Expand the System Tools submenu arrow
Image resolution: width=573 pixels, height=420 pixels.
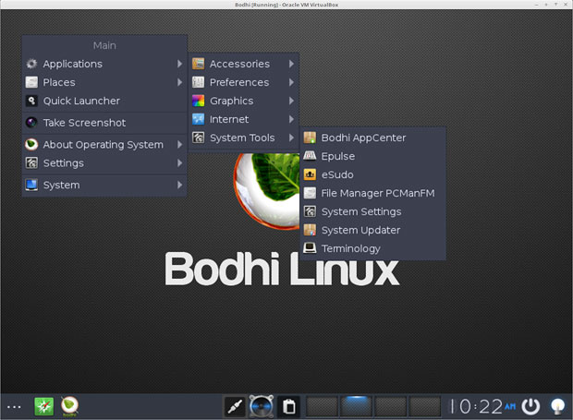[291, 138]
